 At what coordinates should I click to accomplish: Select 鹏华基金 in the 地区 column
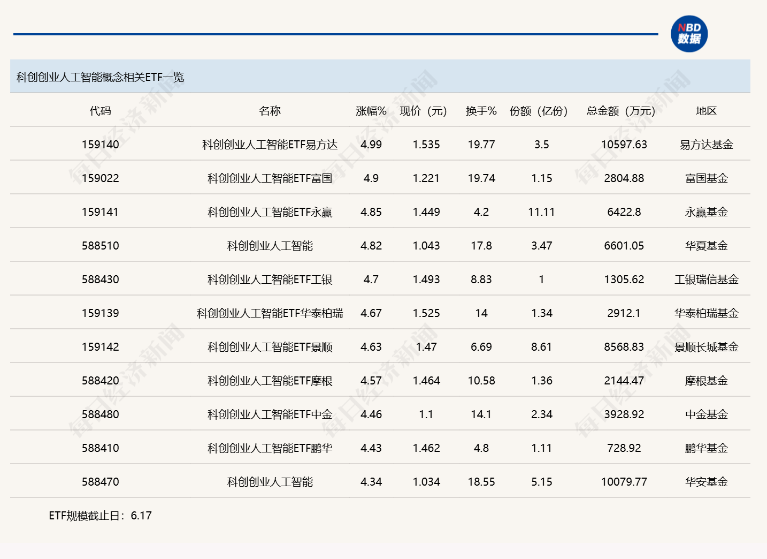click(707, 448)
